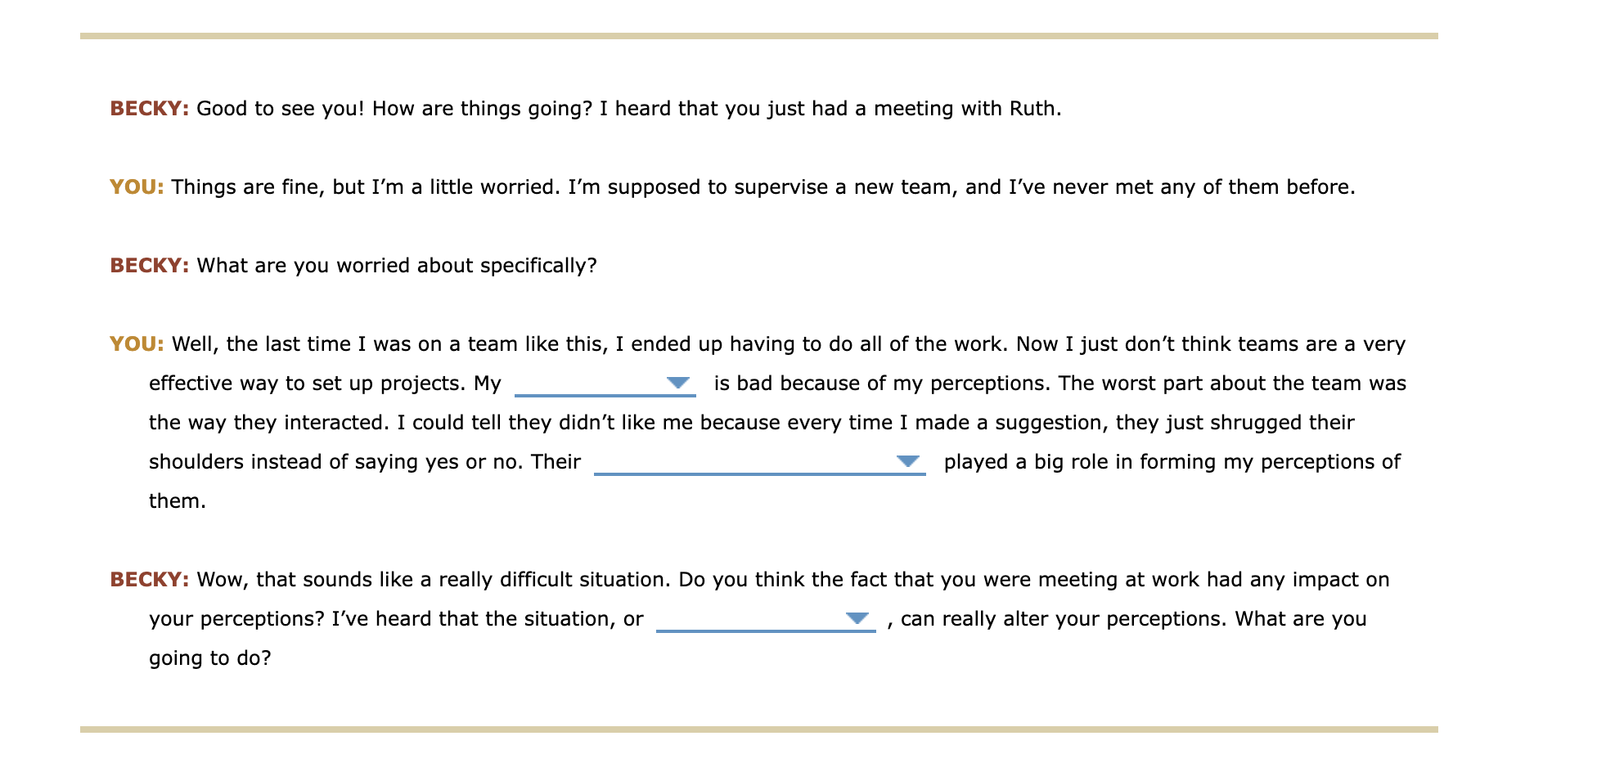Viewport: 1597px width, 772px height.
Task: Click the text "What are you worried about specifically?"
Action: pos(396,265)
